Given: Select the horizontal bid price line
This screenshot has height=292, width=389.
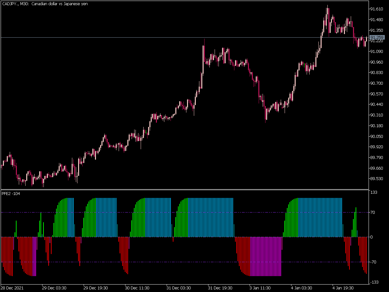Looking at the screenshot, I should point(185,37).
